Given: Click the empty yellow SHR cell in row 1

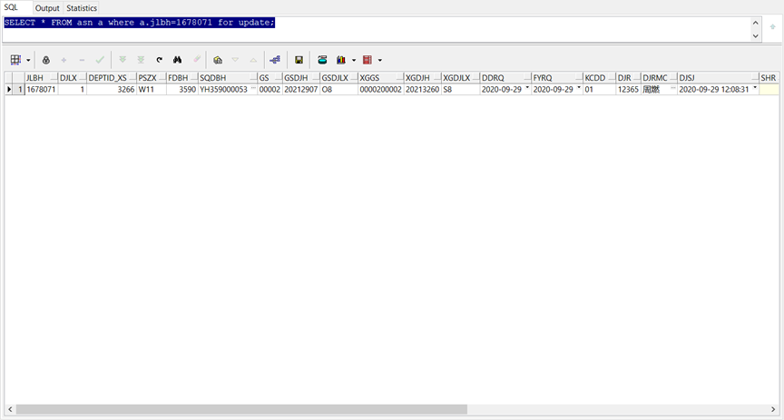Looking at the screenshot, I should click(769, 90).
